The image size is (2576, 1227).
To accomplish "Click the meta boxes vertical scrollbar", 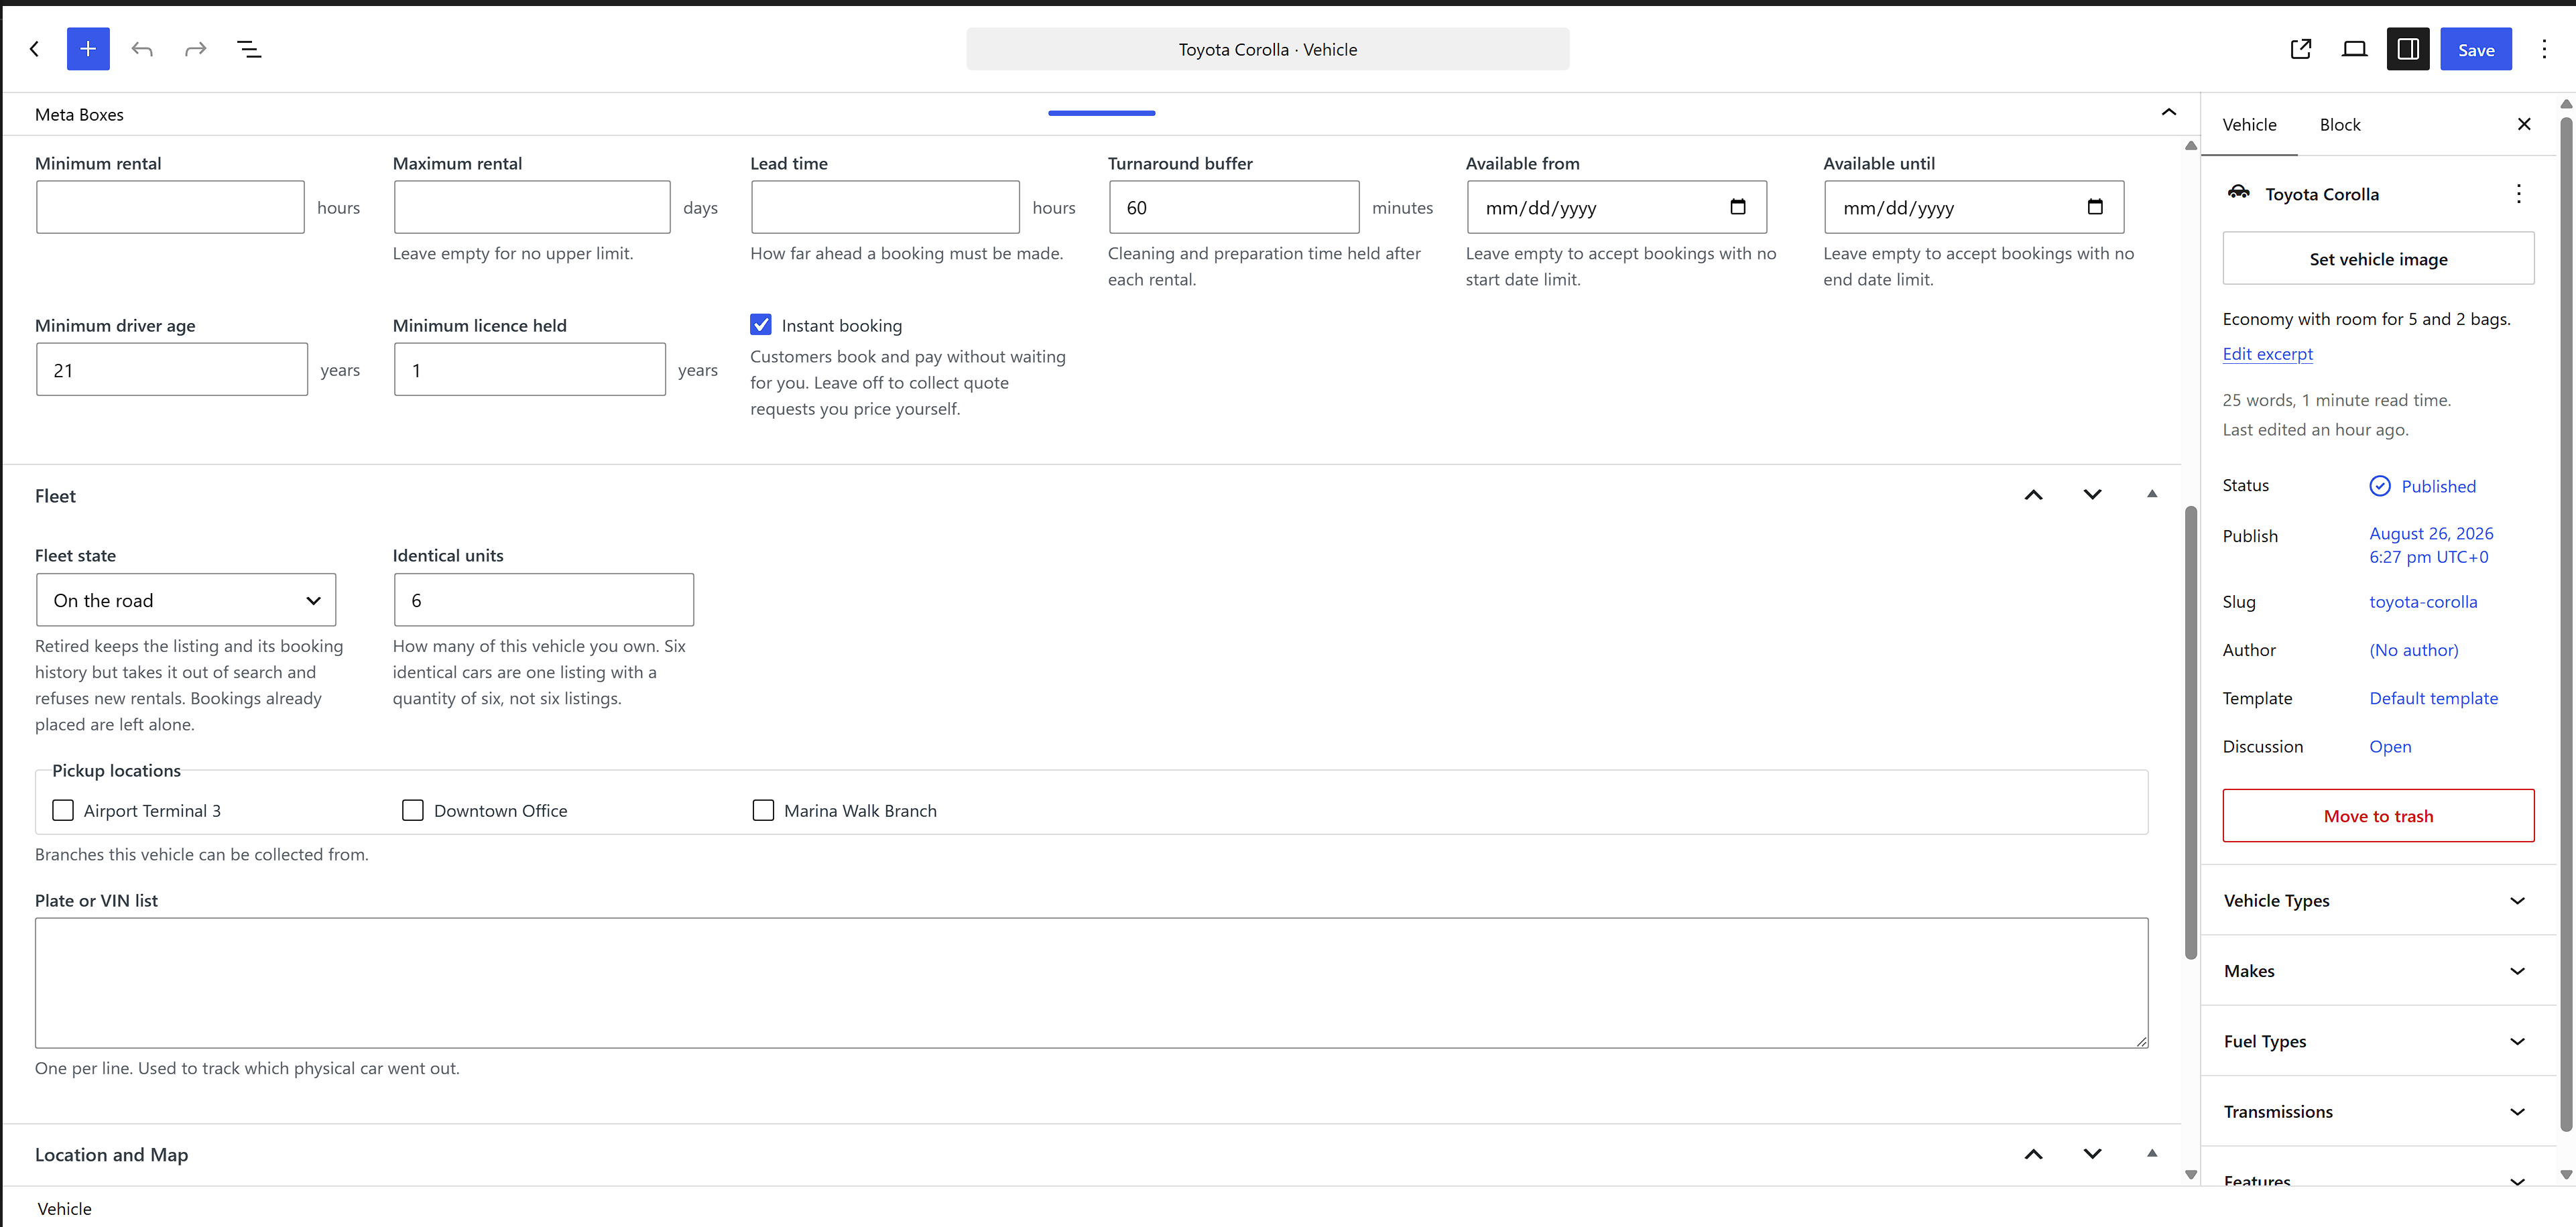I will tap(2190, 733).
